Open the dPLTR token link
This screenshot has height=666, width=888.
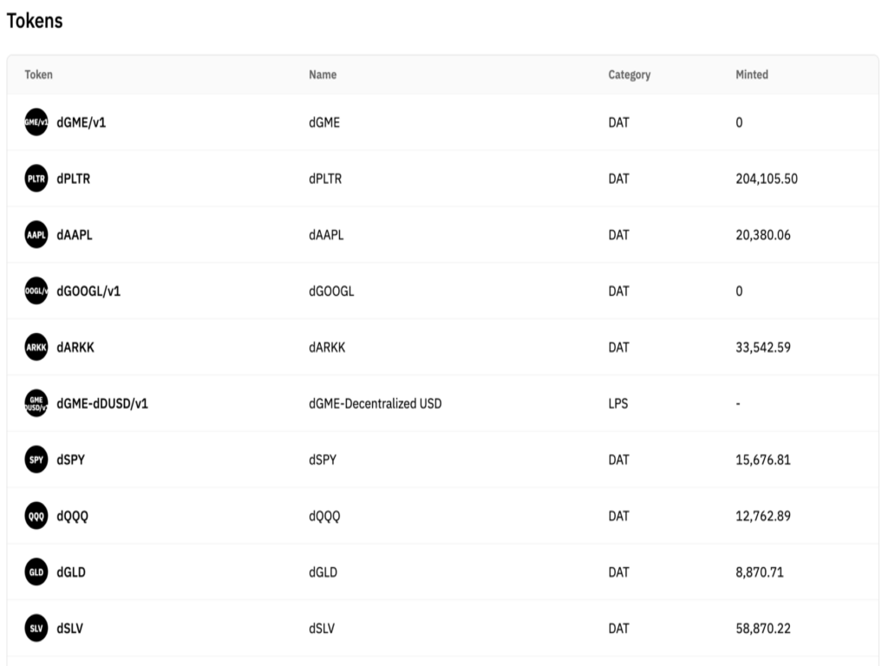pos(74,179)
